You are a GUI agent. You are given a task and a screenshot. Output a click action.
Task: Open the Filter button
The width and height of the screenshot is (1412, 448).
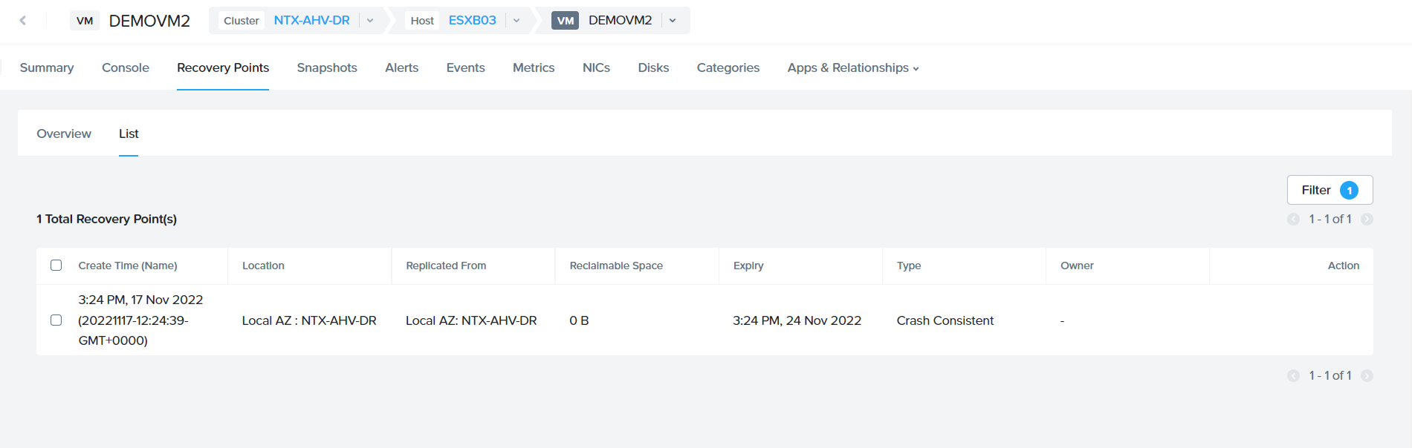tap(1316, 191)
